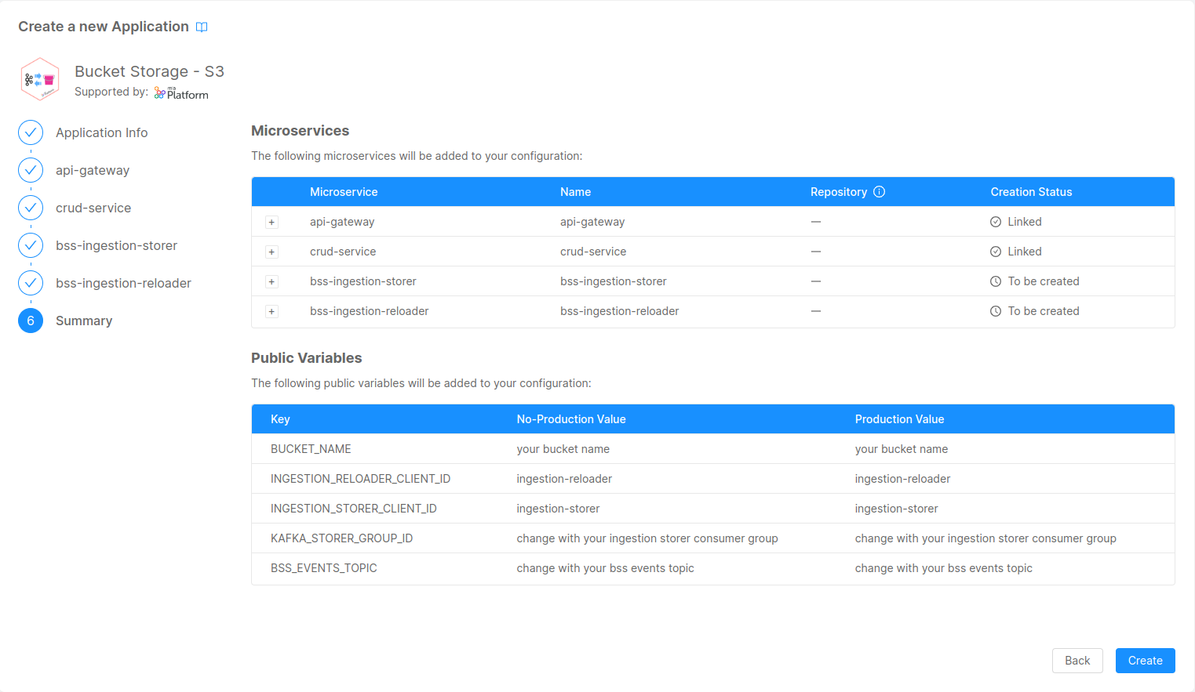Image resolution: width=1195 pixels, height=692 pixels.
Task: Click the clock icon next to bss-ingestion-reloader status
Action: [x=997, y=311]
